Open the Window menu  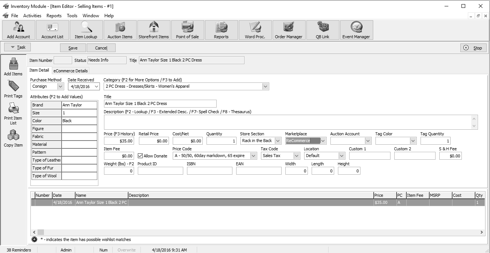pos(91,16)
